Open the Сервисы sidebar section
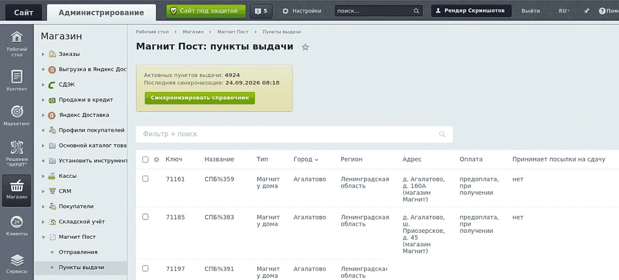Screen dimensions: 619x280 click(16, 264)
